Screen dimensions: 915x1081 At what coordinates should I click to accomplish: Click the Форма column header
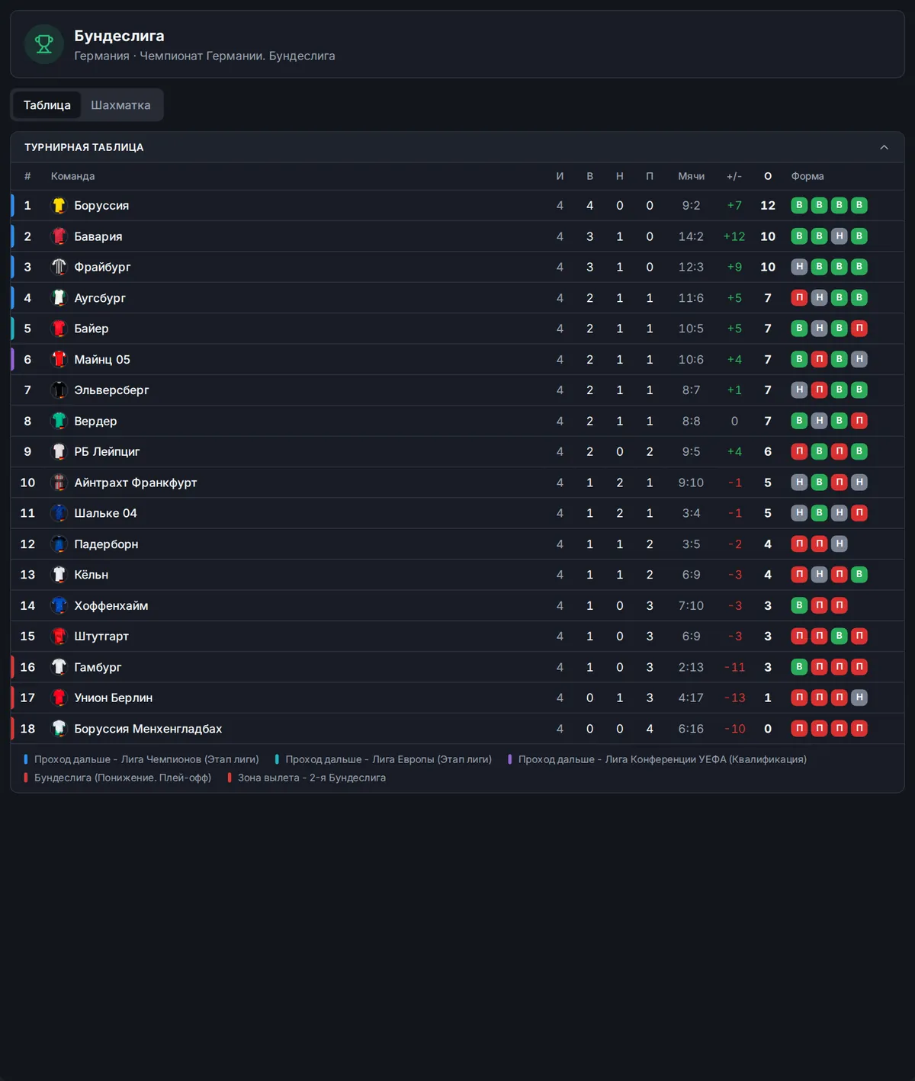click(x=807, y=176)
